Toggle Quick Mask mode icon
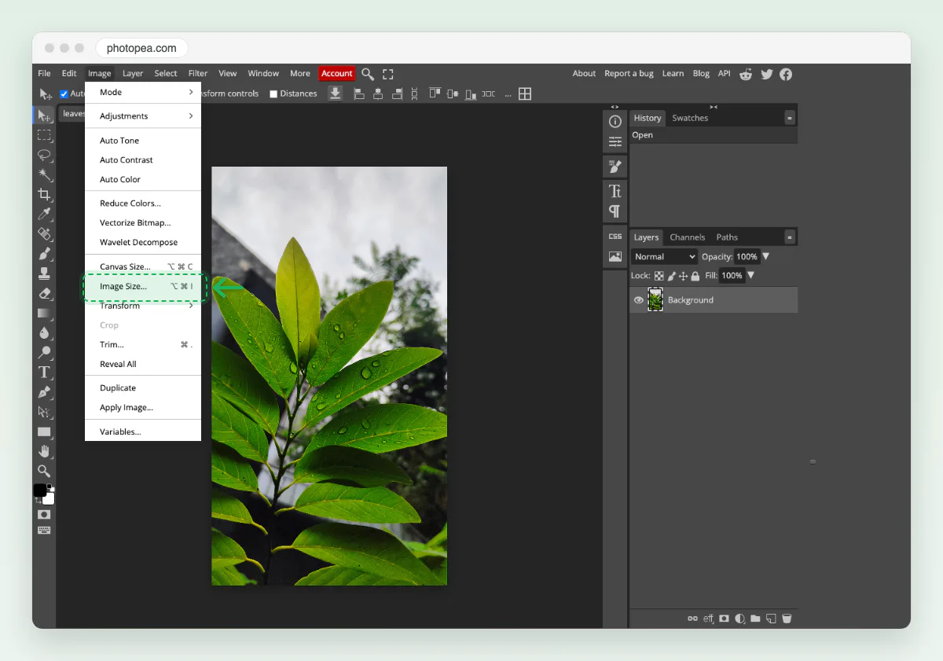Screen dimensions: 943x661 point(45,514)
